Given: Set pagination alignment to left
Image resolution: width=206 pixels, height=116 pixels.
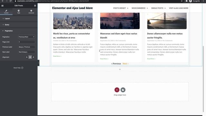Looking at the screenshot, I should 27,57.
